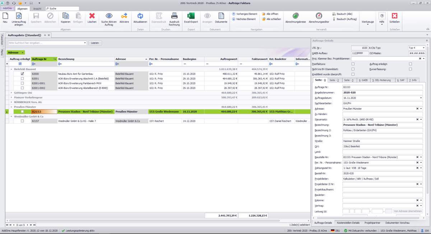Start the Excel-Export icon
Screen dimensions: 431x234
[x=191, y=16]
